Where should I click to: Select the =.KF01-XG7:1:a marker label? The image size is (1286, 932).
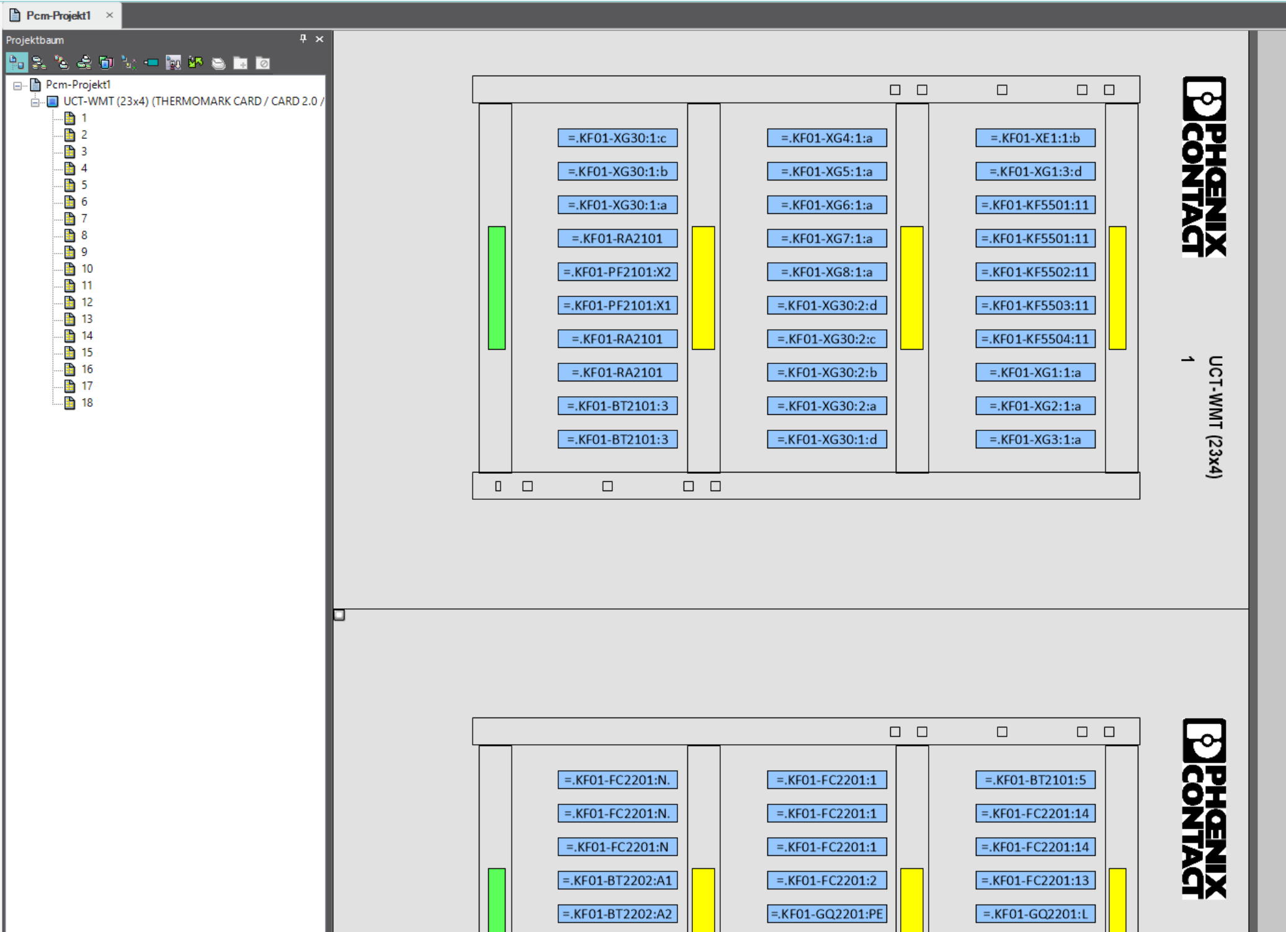click(827, 238)
